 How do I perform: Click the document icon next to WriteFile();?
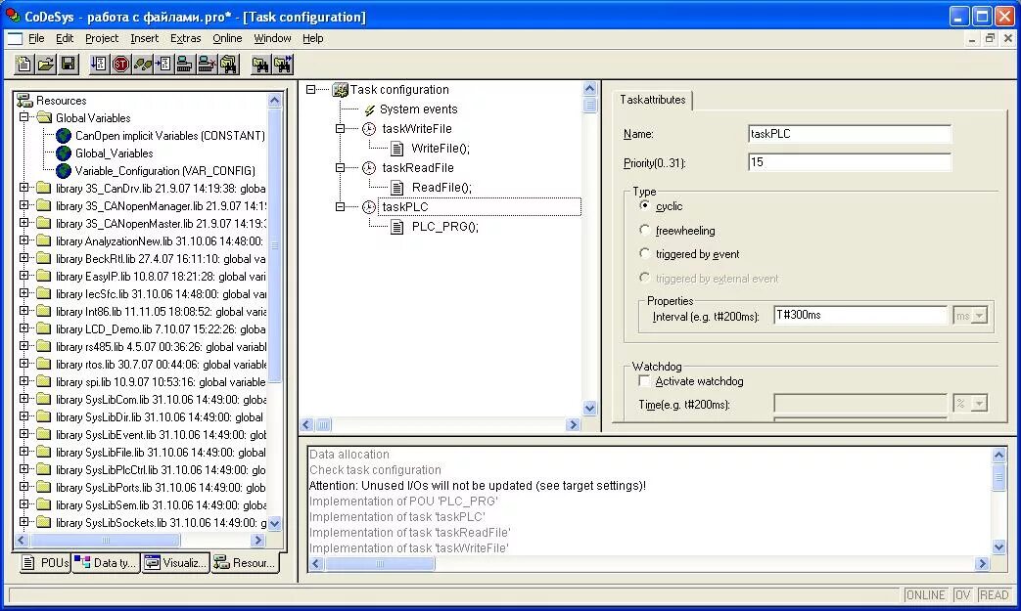[x=397, y=149]
